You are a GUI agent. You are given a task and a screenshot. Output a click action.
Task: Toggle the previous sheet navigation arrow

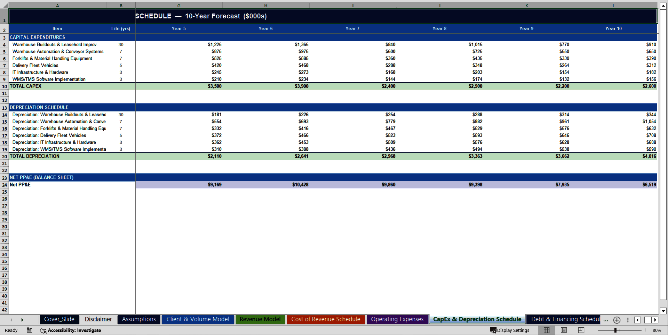click(x=11, y=320)
